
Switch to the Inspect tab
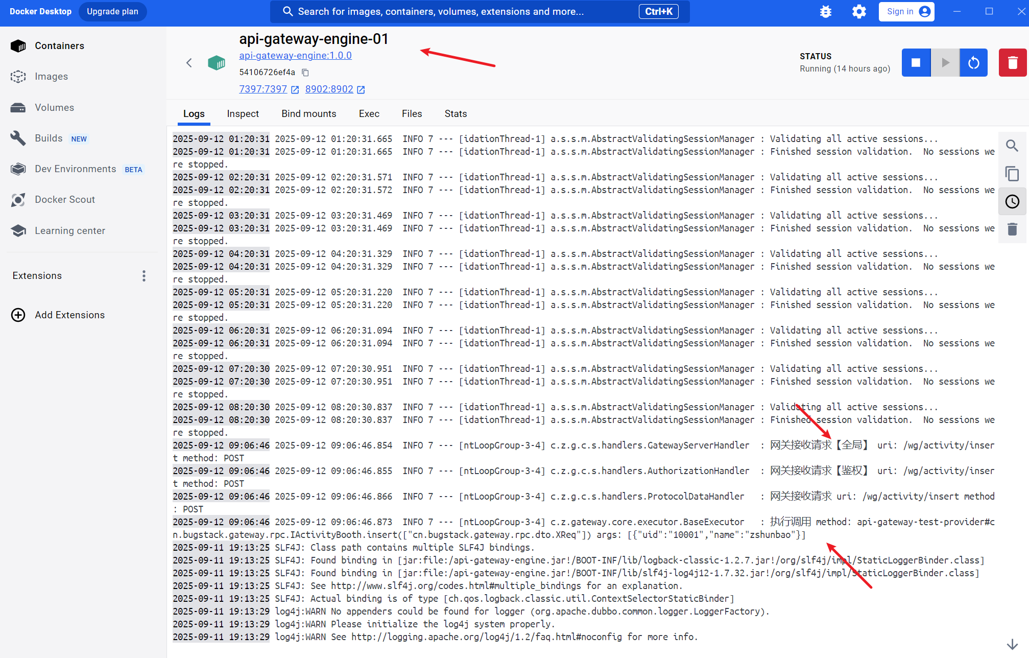coord(243,114)
